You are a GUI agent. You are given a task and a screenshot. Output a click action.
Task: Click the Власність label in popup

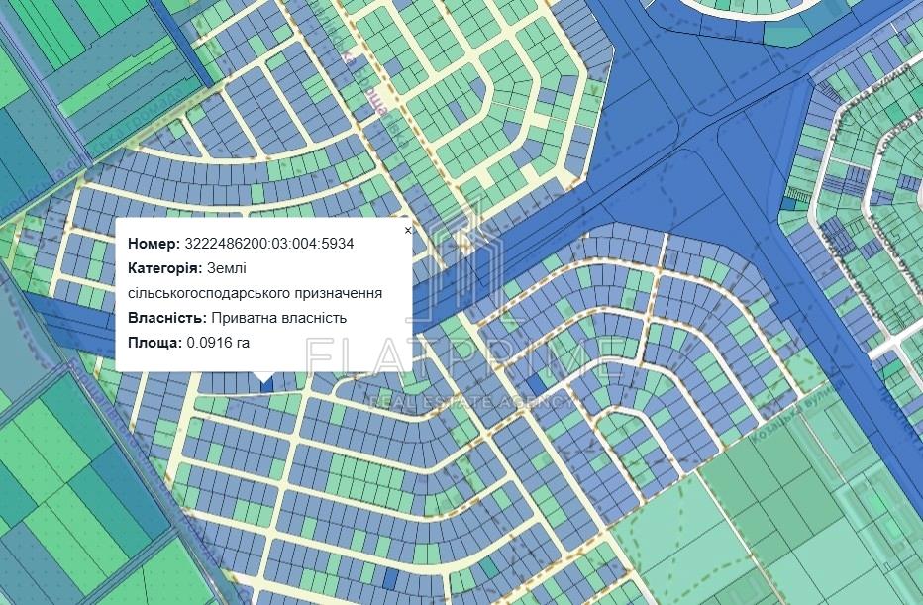166,318
